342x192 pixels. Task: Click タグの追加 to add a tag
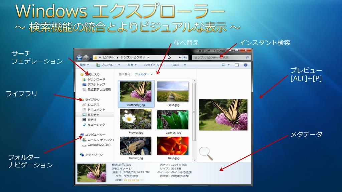131,176
